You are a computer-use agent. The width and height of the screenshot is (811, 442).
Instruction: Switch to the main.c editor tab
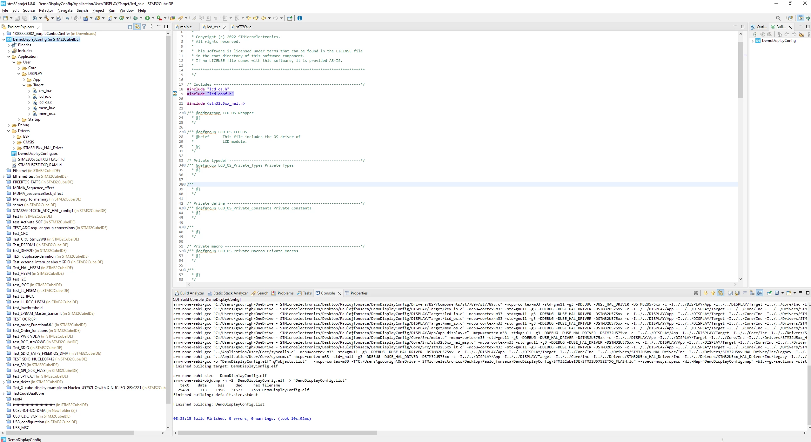point(186,27)
